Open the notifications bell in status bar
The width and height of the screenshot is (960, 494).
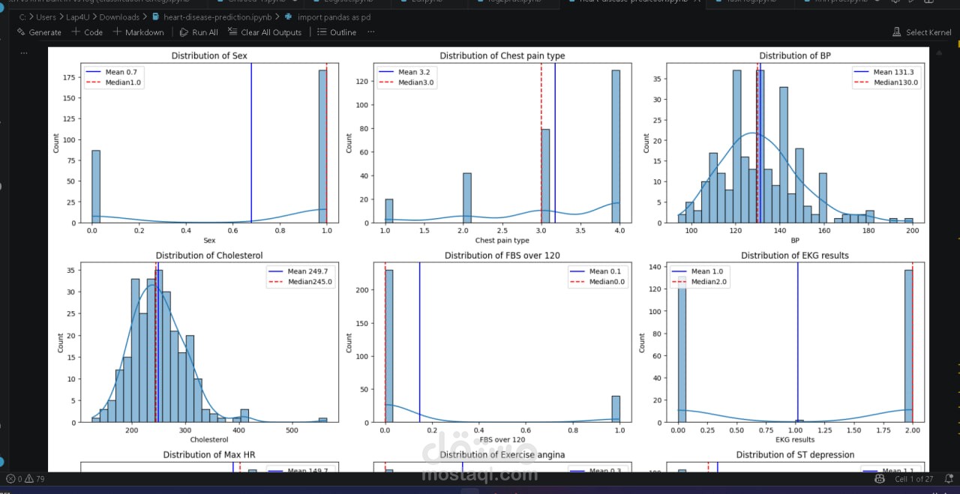[x=947, y=479]
